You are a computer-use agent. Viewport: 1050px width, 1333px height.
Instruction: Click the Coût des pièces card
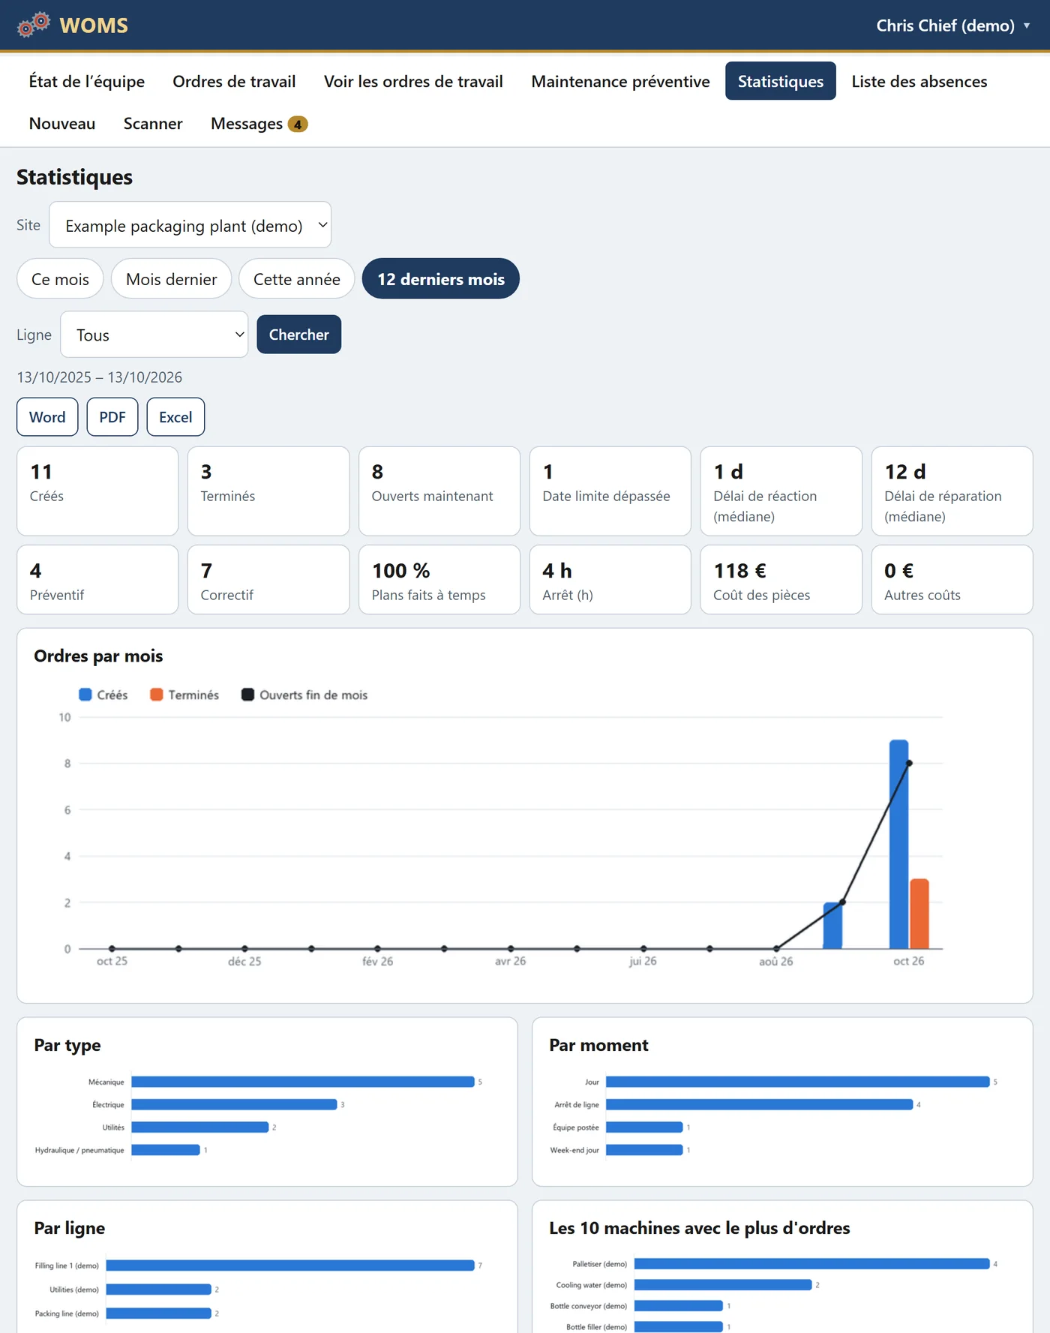tap(781, 580)
